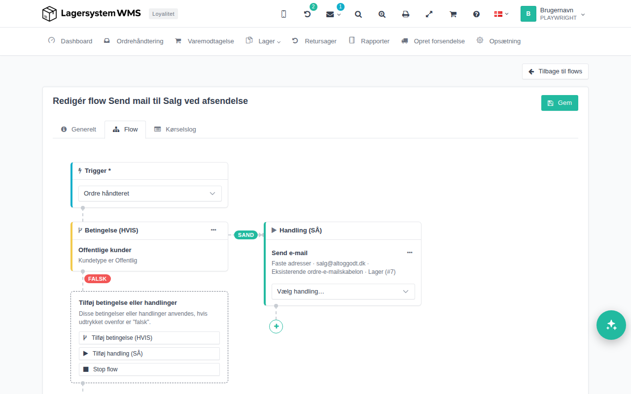This screenshot has height=394, width=631.
Task: Click the printer icon
Action: click(x=406, y=14)
